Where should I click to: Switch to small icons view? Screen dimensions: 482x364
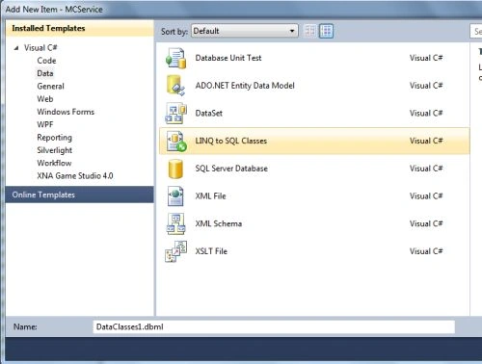pos(310,31)
